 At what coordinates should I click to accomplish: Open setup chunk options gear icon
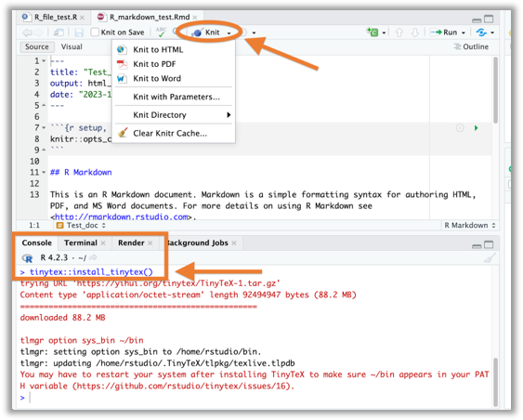(460, 128)
